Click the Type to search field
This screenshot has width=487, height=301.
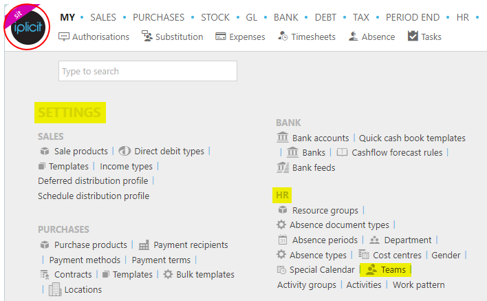(x=147, y=71)
